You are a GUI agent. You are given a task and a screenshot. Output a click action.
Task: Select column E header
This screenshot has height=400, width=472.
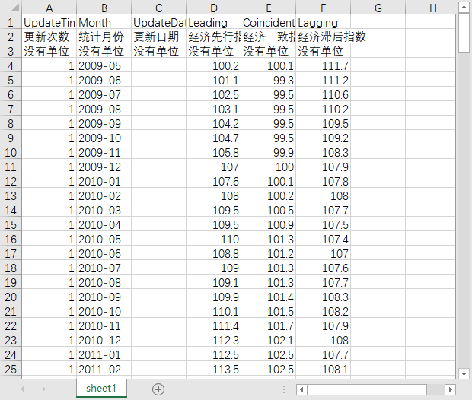pyautogui.click(x=269, y=8)
